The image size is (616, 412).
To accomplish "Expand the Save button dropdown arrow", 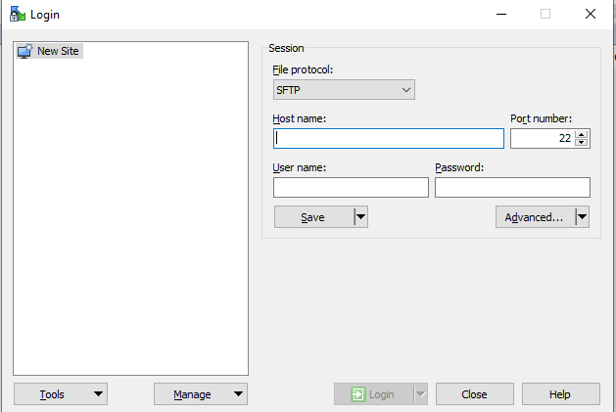I will (x=361, y=217).
